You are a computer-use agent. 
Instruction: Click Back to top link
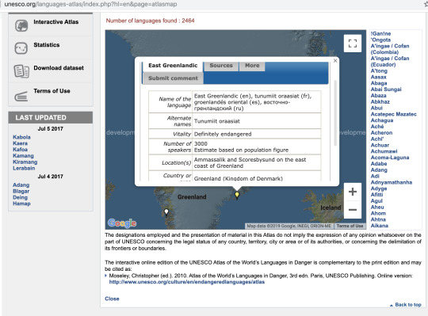(x=408, y=305)
